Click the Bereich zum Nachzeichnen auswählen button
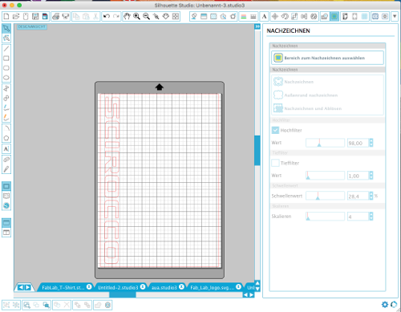 coord(327,58)
